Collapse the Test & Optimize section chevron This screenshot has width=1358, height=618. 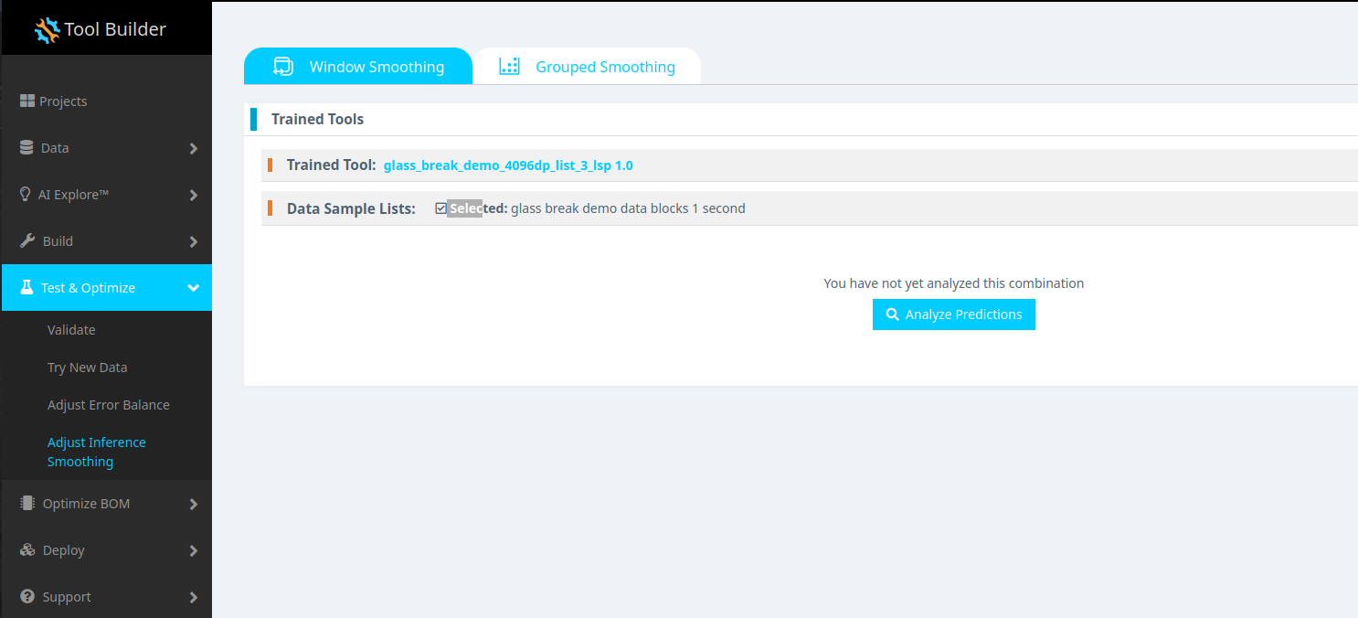[193, 288]
